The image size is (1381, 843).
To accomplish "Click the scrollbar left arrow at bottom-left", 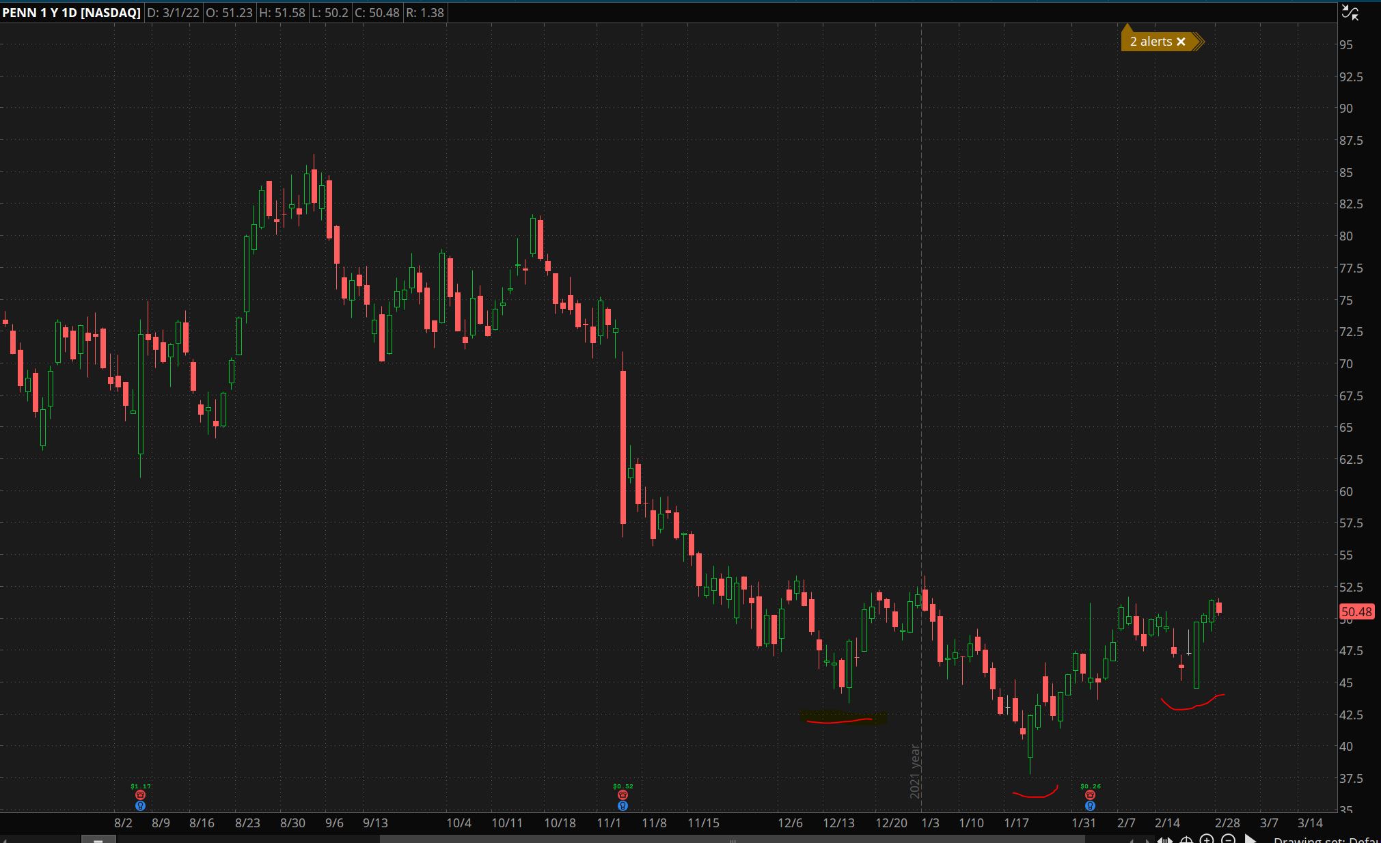I will pyautogui.click(x=4, y=840).
